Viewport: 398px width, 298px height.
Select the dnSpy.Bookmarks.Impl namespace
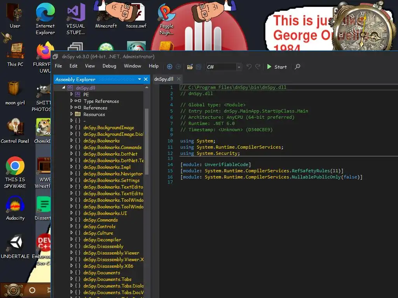107,167
